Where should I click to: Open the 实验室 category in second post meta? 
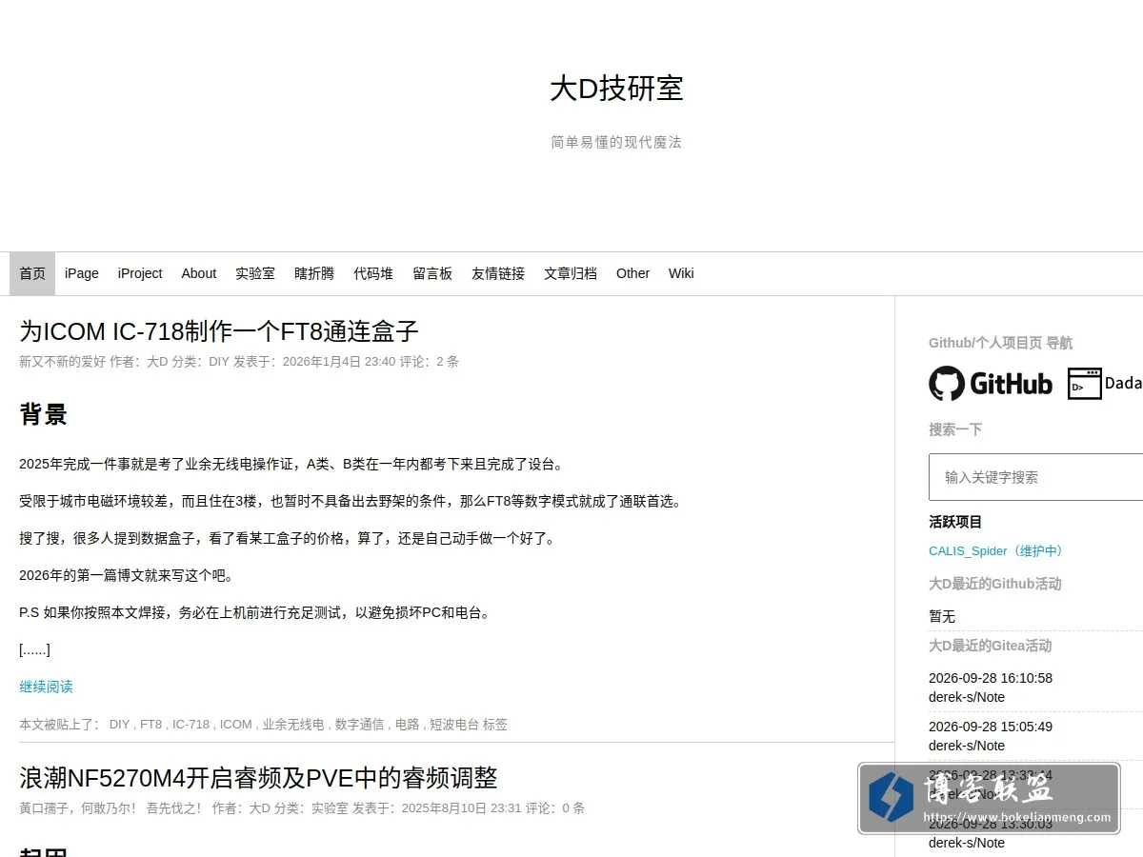tap(330, 808)
